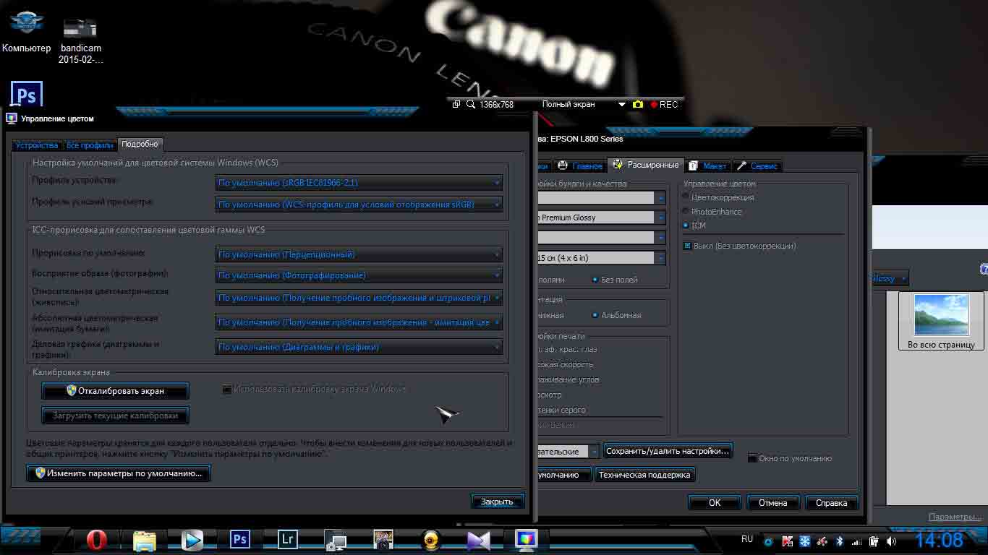
Task: Expand the Деловая графика dropdown
Action: [x=359, y=347]
